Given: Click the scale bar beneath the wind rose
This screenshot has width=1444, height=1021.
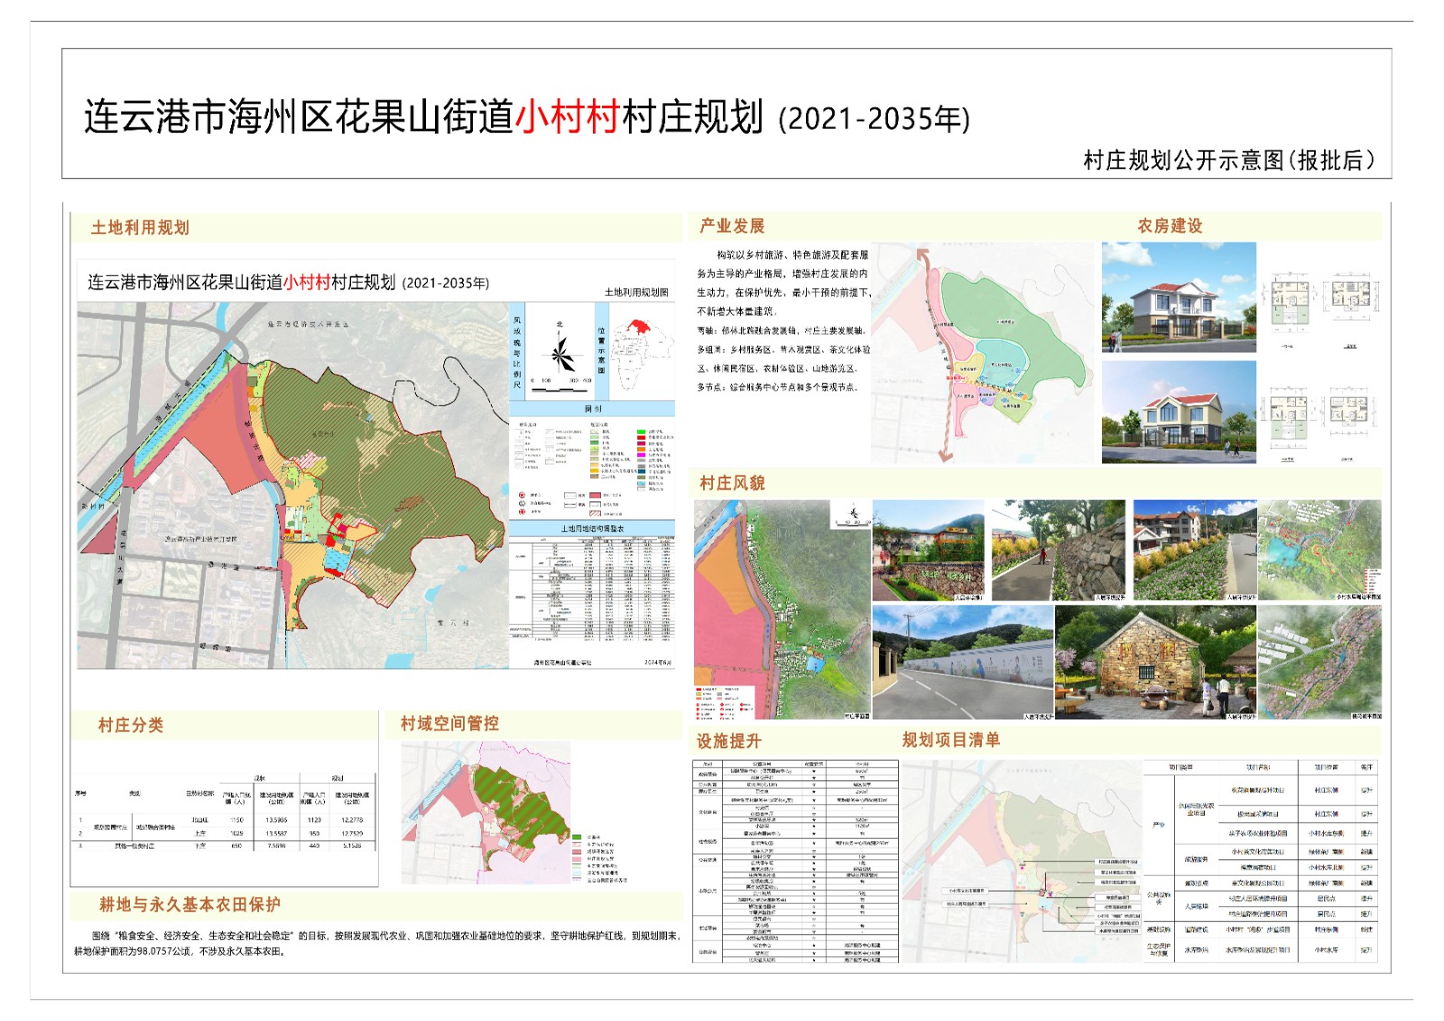Looking at the screenshot, I should pos(561,388).
